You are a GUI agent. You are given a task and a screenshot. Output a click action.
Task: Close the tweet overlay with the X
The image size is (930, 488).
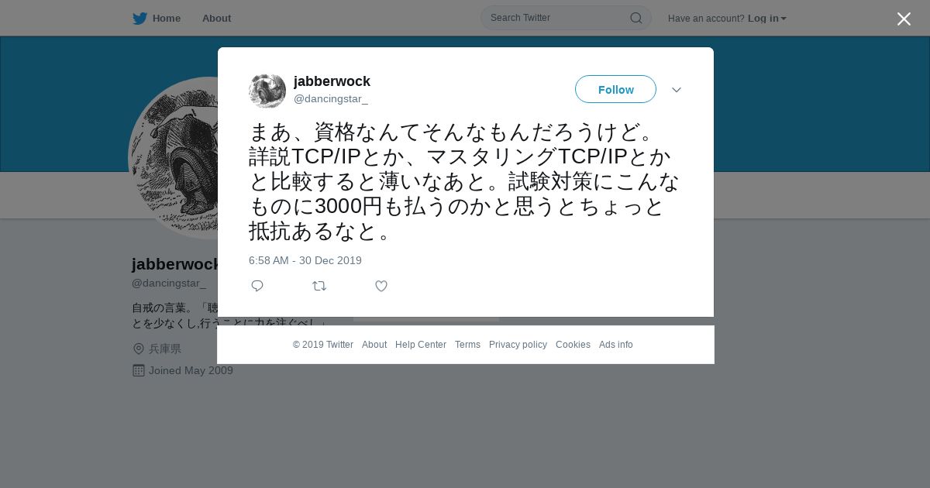(904, 19)
